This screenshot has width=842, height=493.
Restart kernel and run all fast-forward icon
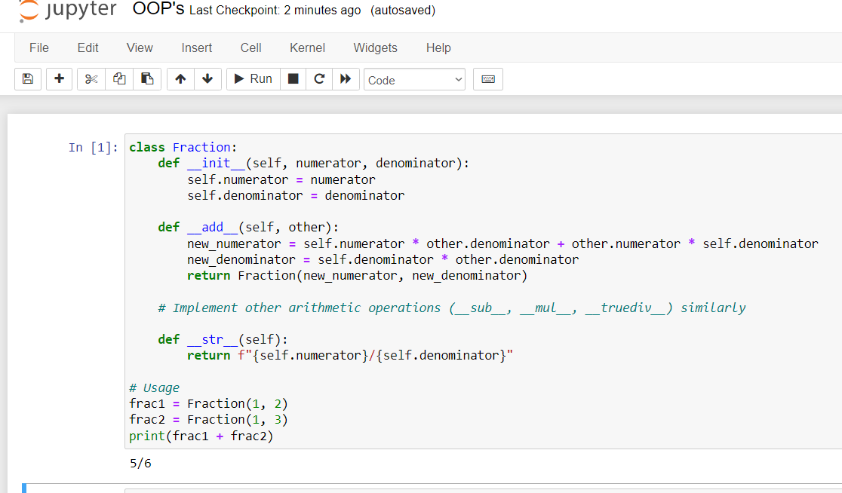(346, 79)
